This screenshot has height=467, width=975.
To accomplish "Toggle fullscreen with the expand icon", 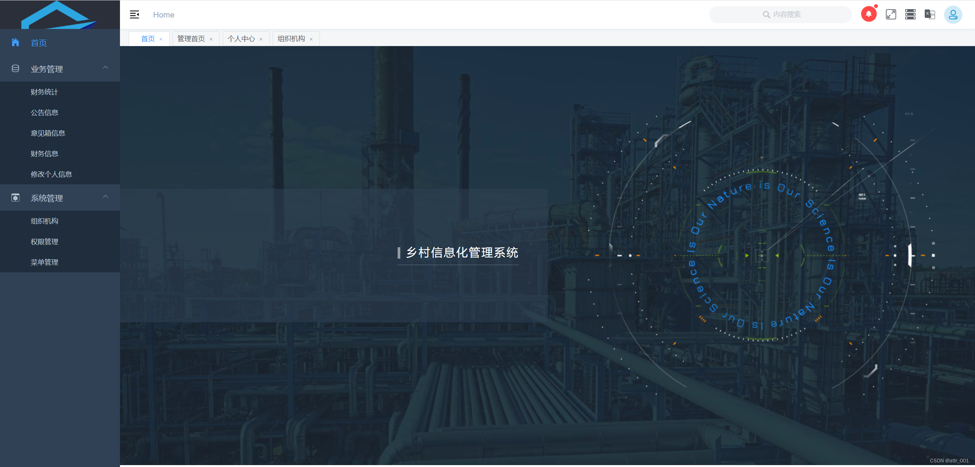I will click(891, 14).
